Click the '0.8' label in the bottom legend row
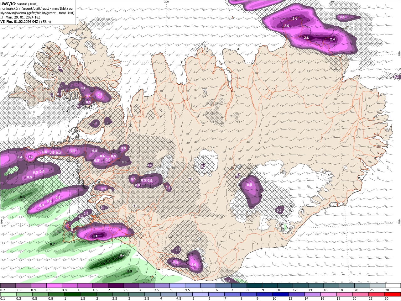Viewport: 401px width, 301px height. [50, 299]
